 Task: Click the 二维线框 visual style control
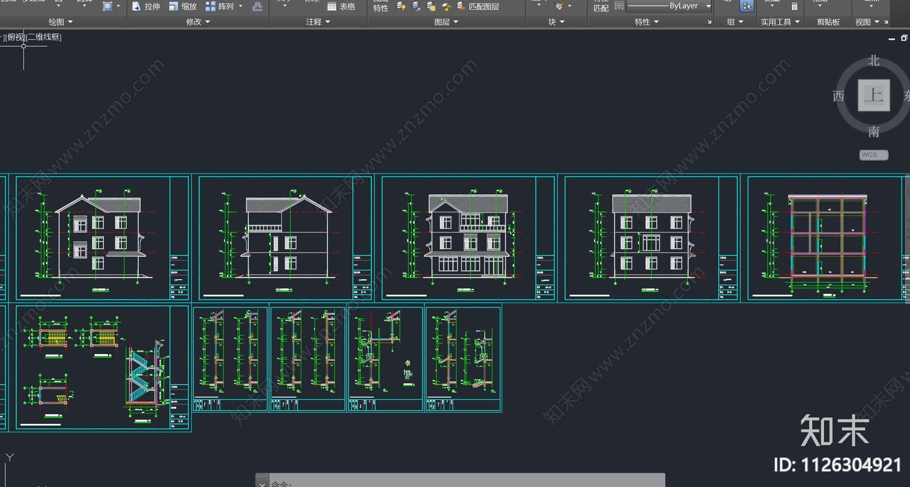pyautogui.click(x=44, y=37)
